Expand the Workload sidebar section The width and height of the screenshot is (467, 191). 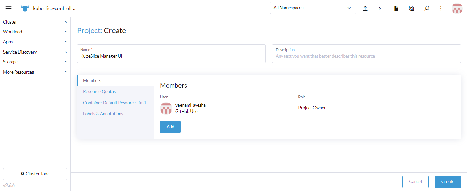(35, 32)
